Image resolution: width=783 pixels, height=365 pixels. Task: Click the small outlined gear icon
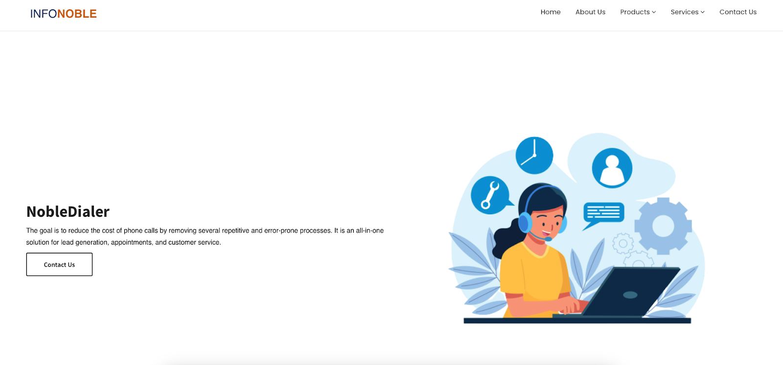pos(623,243)
